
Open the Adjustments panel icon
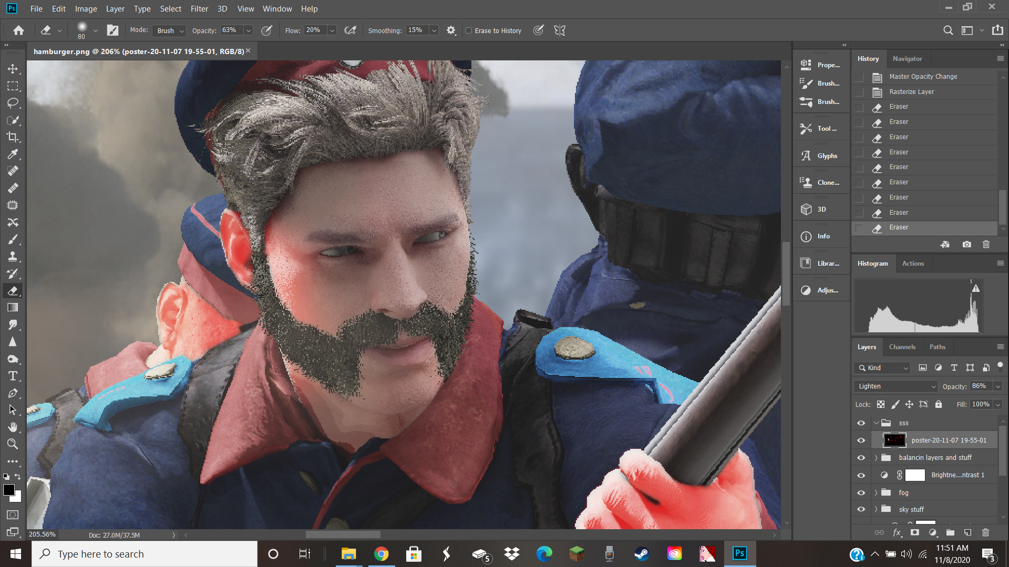(806, 290)
